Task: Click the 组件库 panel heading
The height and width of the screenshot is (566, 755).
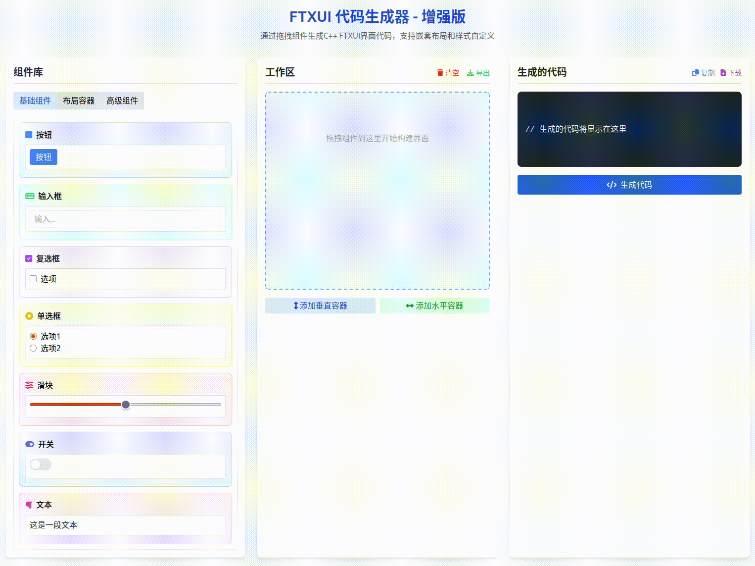Action: click(x=28, y=72)
